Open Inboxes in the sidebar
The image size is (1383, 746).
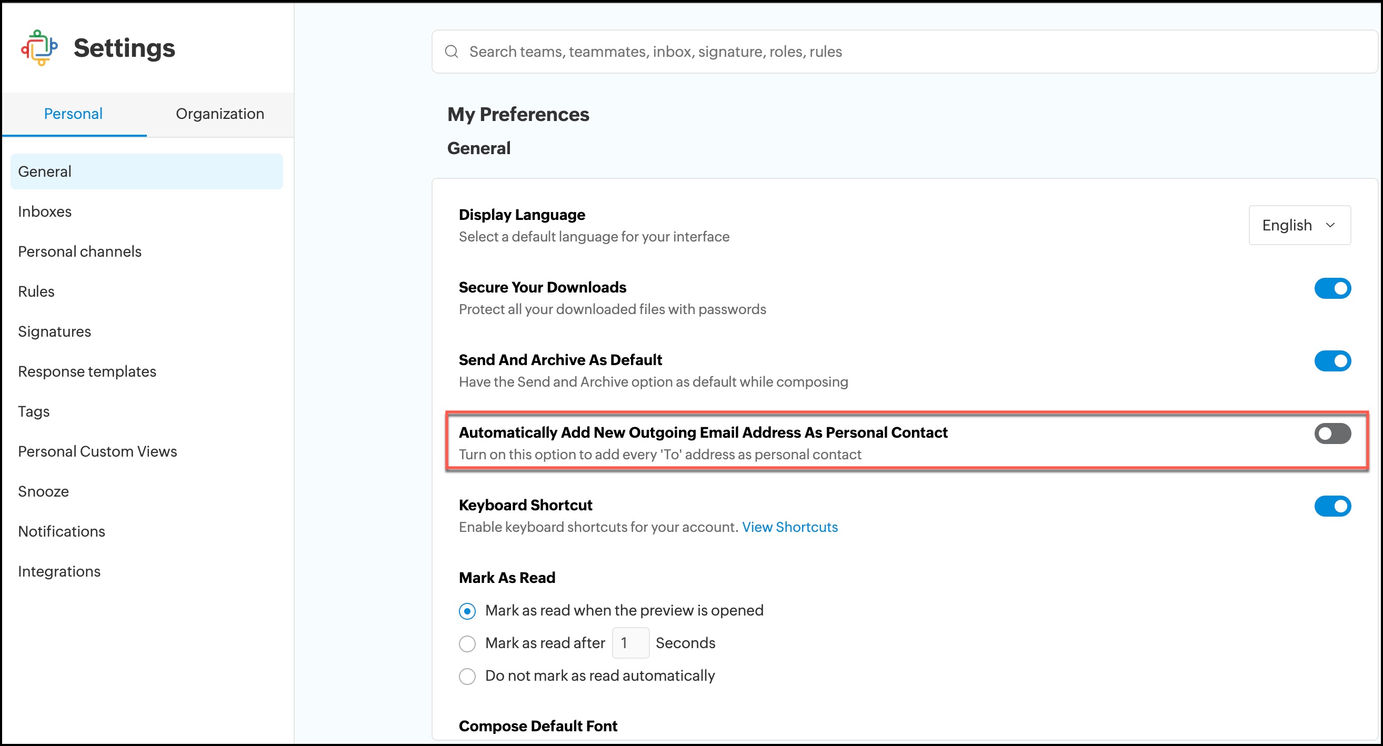(45, 211)
